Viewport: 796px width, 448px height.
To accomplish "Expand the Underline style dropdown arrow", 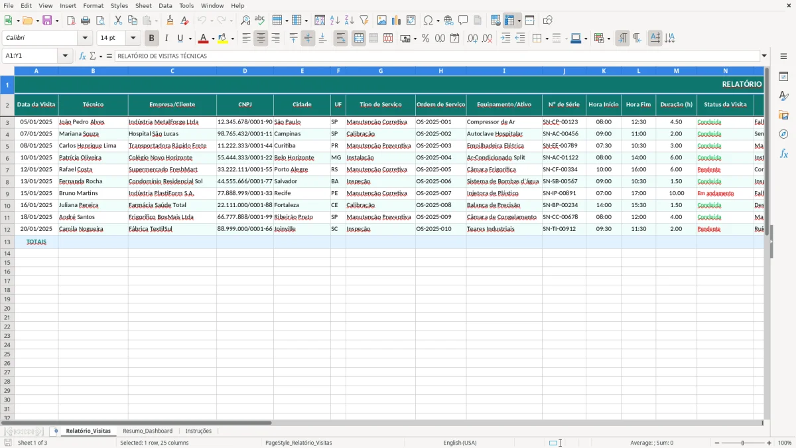I will point(190,38).
